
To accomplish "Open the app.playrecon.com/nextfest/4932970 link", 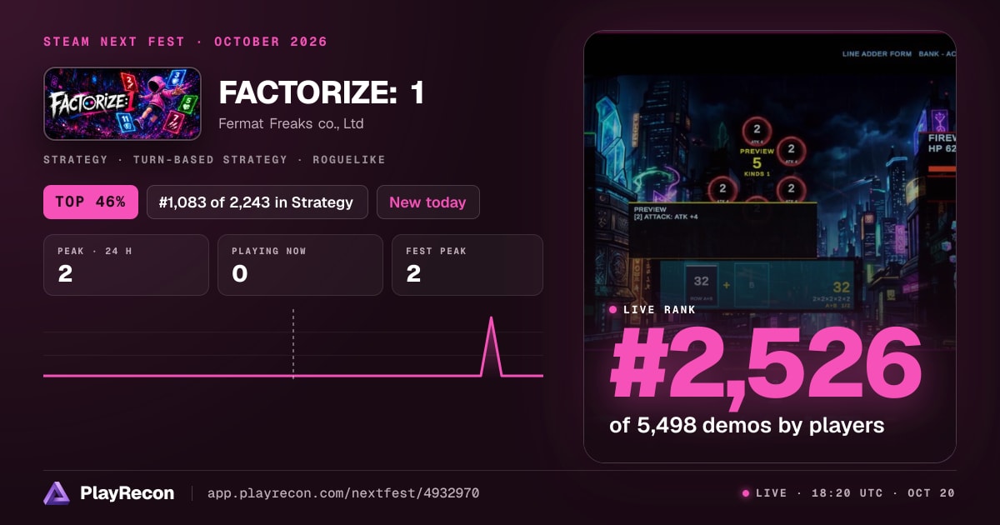I will click(342, 493).
